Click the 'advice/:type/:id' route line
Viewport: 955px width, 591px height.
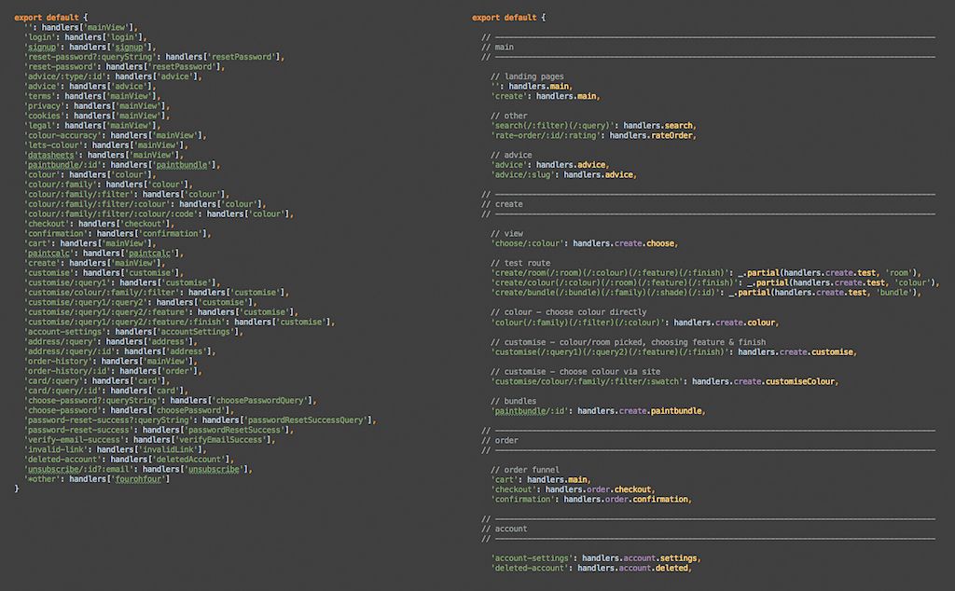(113, 76)
